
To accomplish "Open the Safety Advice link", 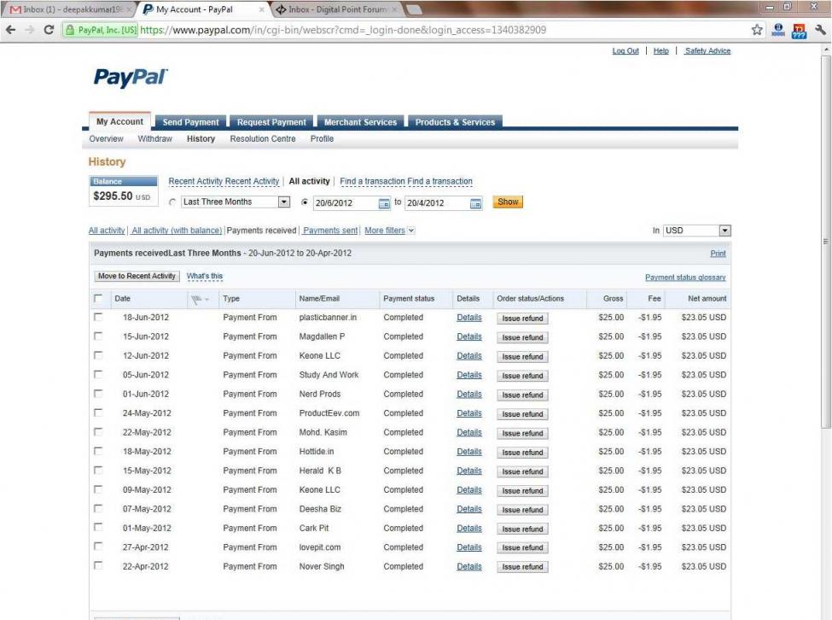I will [x=707, y=50].
